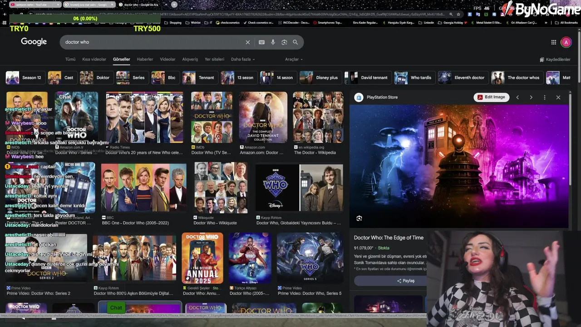581x327 pixels.
Task: Go to next image with right chevron
Action: click(531, 97)
